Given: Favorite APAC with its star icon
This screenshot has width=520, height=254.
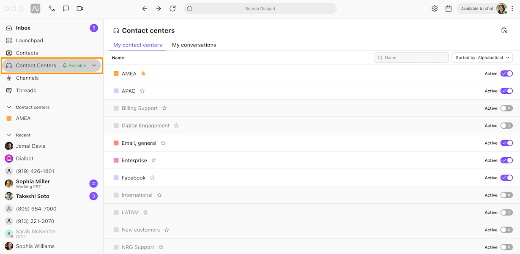Looking at the screenshot, I should (142, 91).
